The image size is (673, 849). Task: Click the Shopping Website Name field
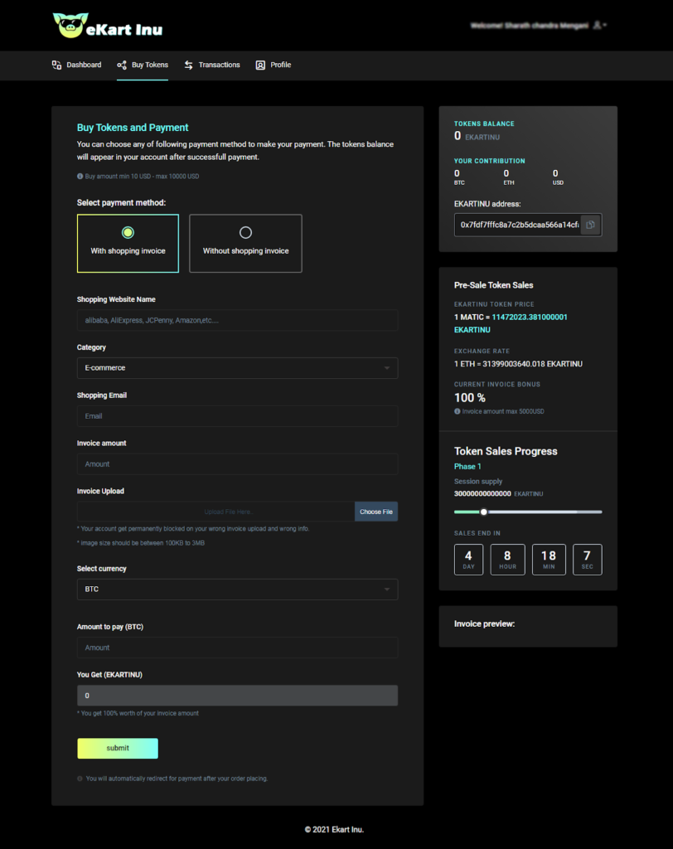click(x=237, y=320)
